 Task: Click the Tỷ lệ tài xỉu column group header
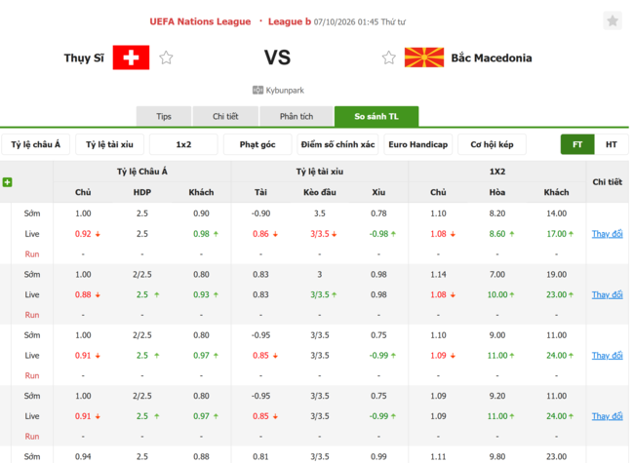(319, 172)
